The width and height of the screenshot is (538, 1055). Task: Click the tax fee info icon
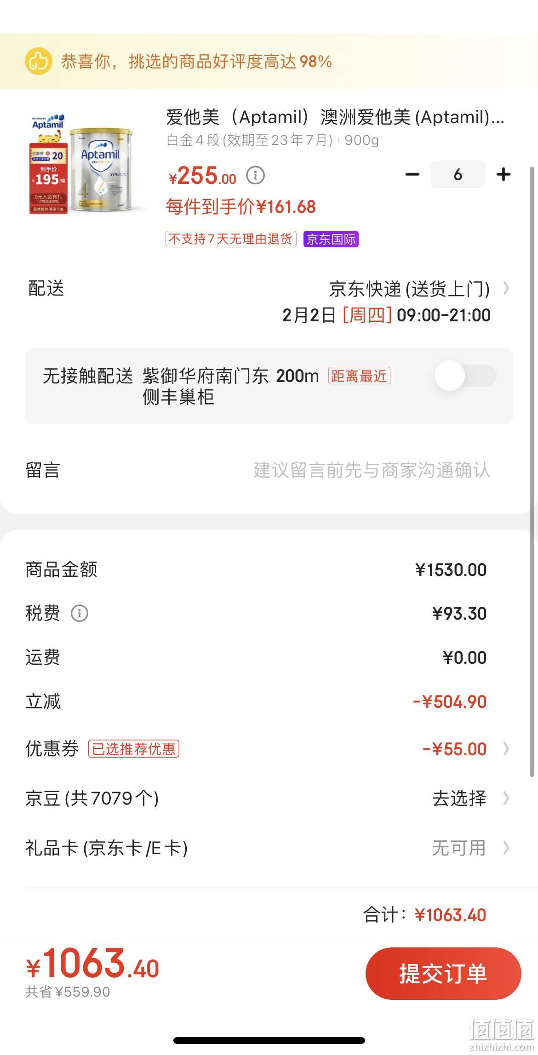point(80,613)
